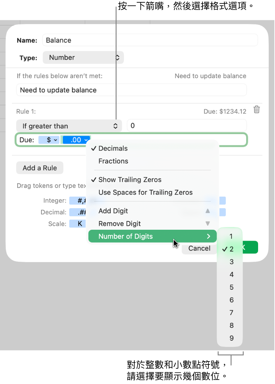Pick 5 from the digits submenu
This screenshot has height=384, width=275.
click(231, 287)
